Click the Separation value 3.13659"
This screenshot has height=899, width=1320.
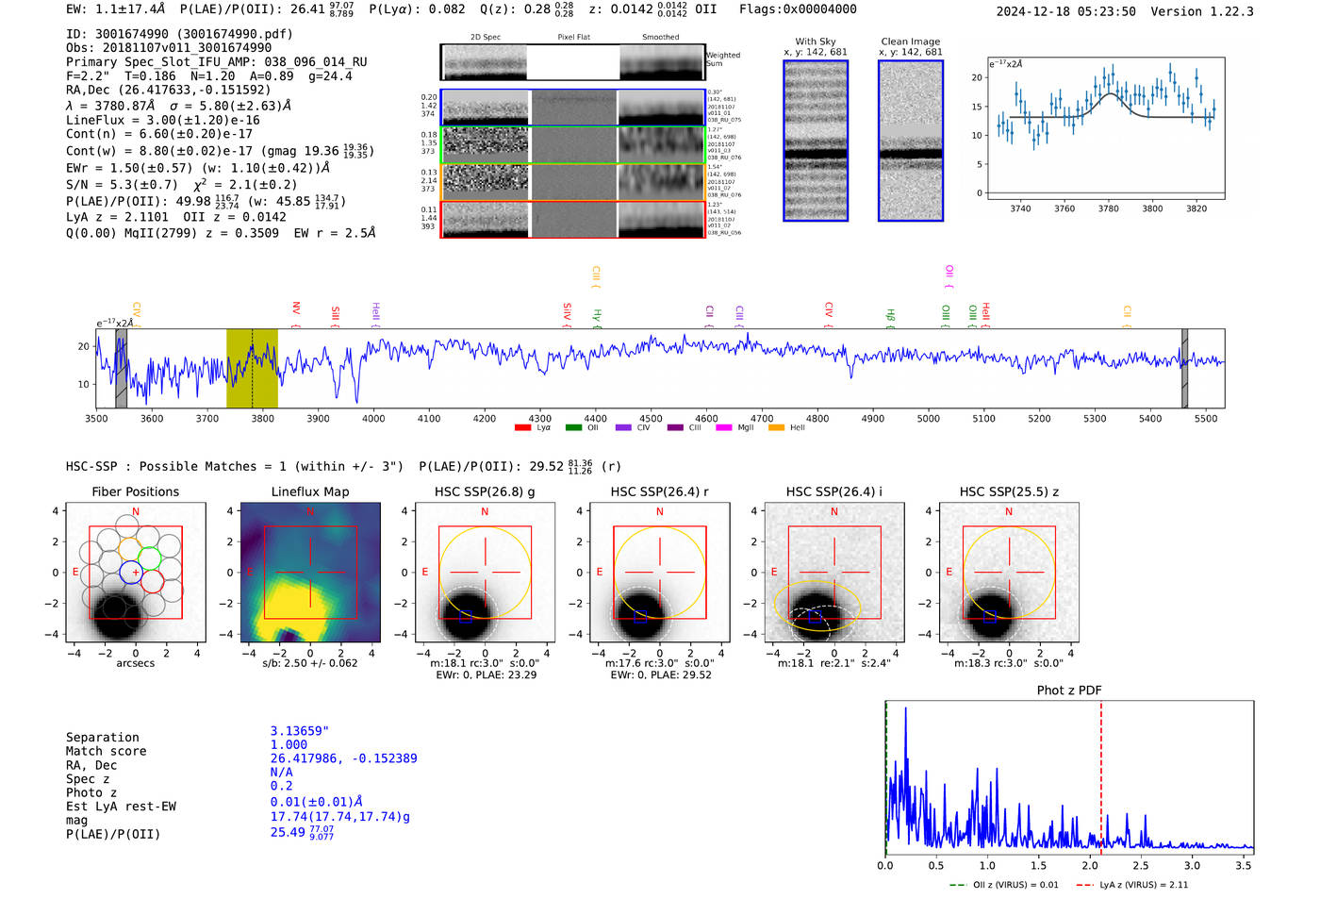click(300, 731)
